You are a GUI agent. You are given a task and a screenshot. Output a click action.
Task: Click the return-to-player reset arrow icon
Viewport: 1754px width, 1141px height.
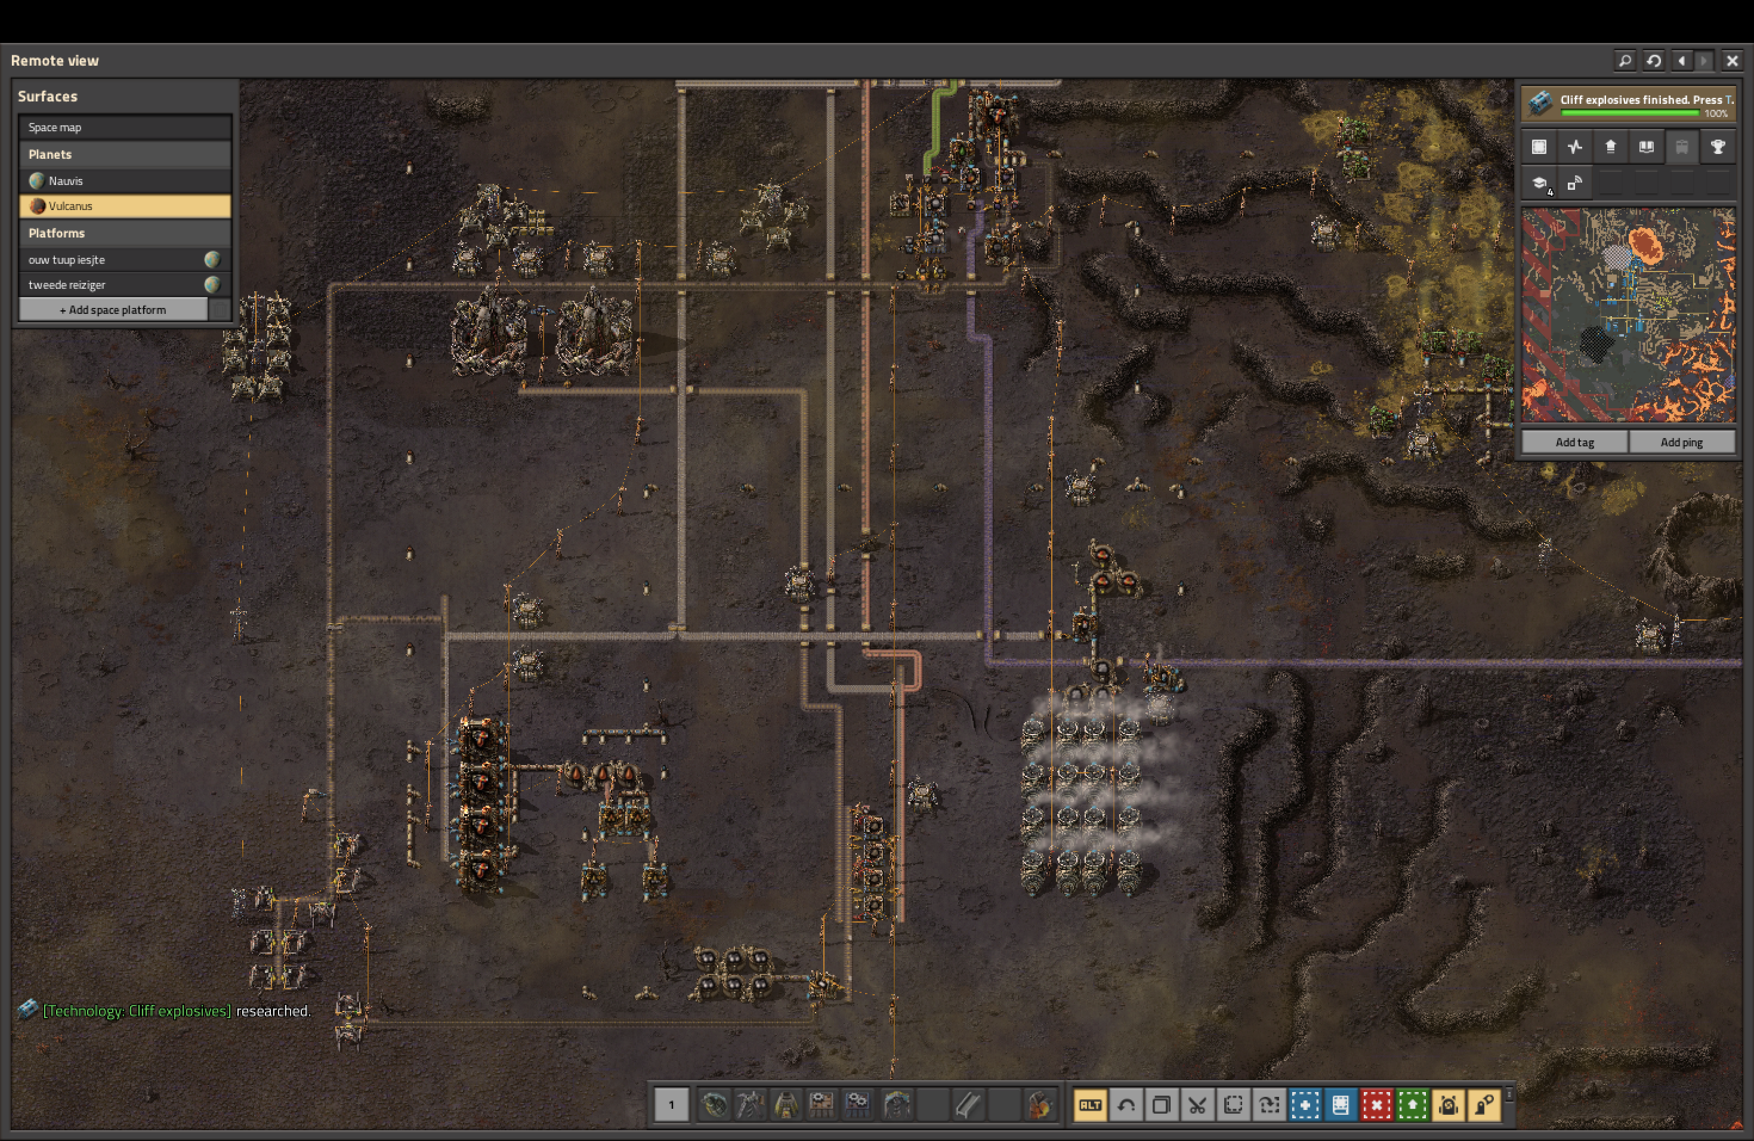pyautogui.click(x=1653, y=60)
